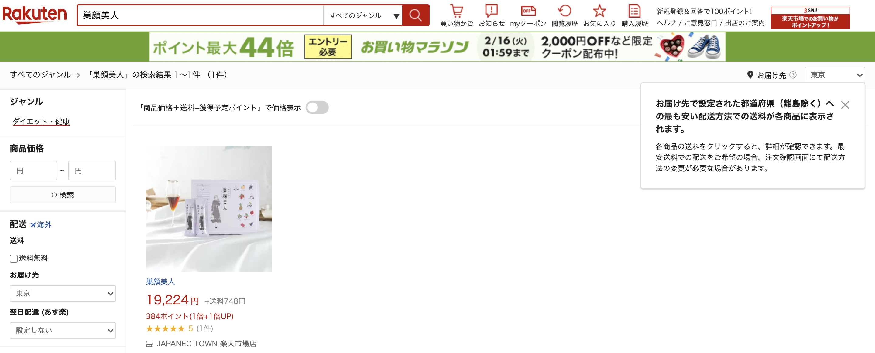
Task: Click the ヘルプ link
Action: click(x=666, y=23)
